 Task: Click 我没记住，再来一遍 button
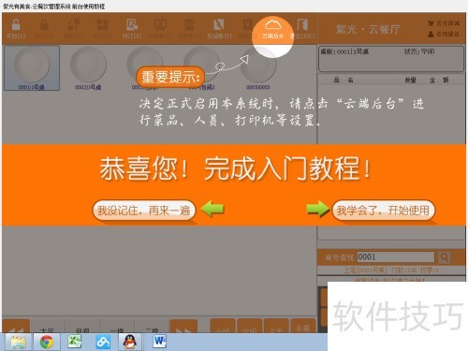pyautogui.click(x=144, y=211)
